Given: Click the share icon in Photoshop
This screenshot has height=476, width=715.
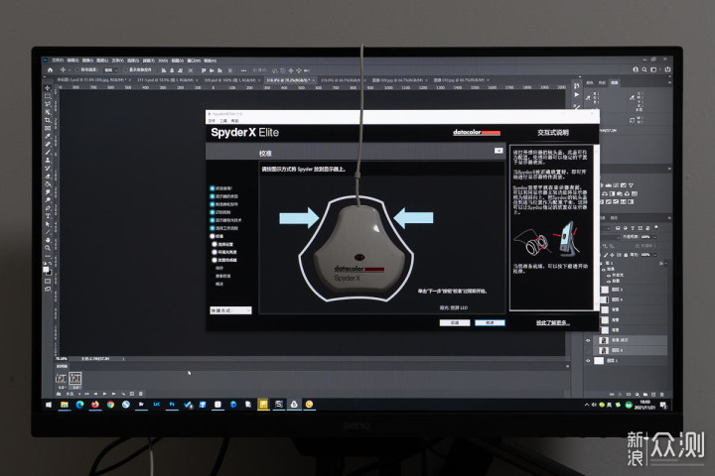Looking at the screenshot, I should 667,69.
